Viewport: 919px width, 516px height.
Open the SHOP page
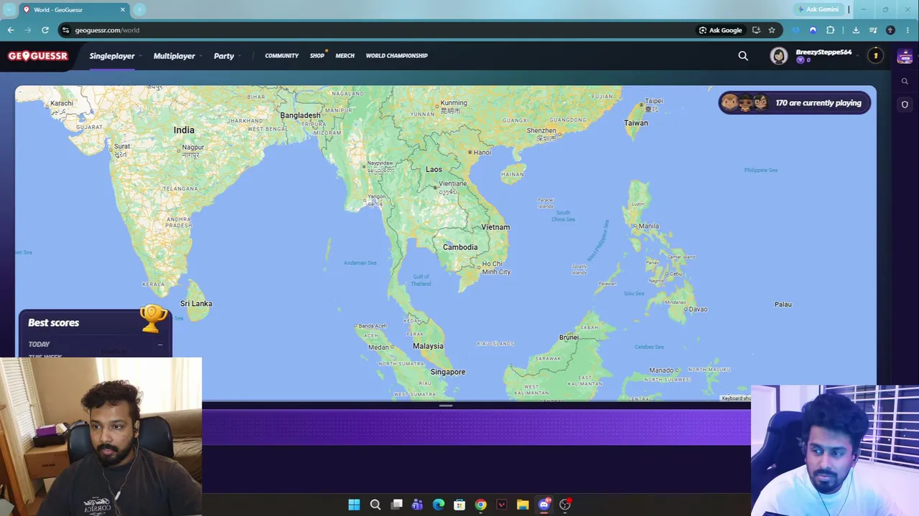pos(317,56)
